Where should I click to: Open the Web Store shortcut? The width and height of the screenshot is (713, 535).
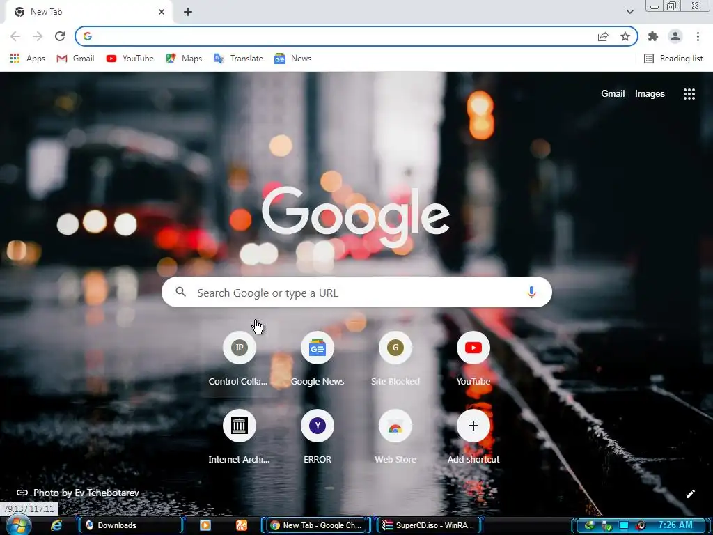click(395, 437)
